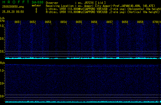Click the meteor count label
Image resolution: width=161 pixels, height=105 pixels.
point(36,5)
